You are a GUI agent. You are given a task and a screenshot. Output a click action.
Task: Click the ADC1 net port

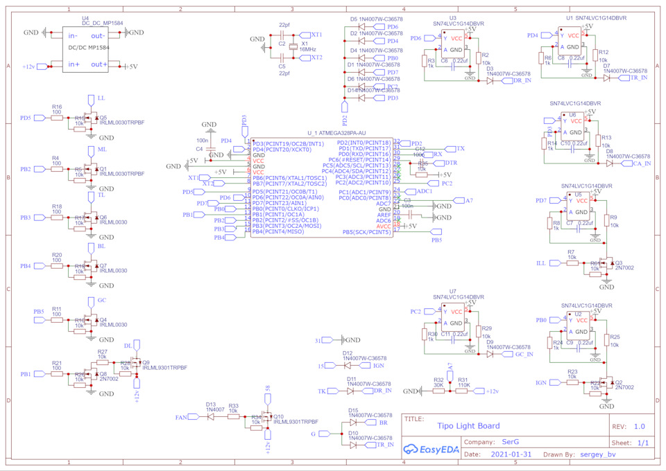tap(410, 192)
